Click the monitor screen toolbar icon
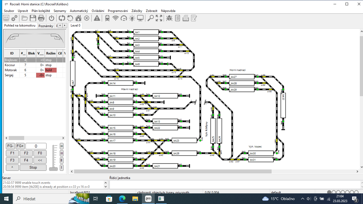The height and width of the screenshot is (204, 363). [140, 18]
